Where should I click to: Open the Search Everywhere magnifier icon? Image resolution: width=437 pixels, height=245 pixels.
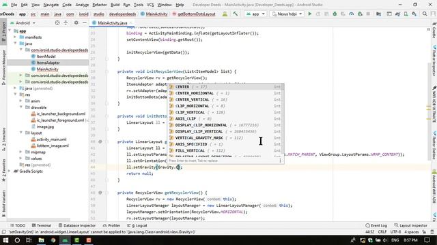(425, 14)
